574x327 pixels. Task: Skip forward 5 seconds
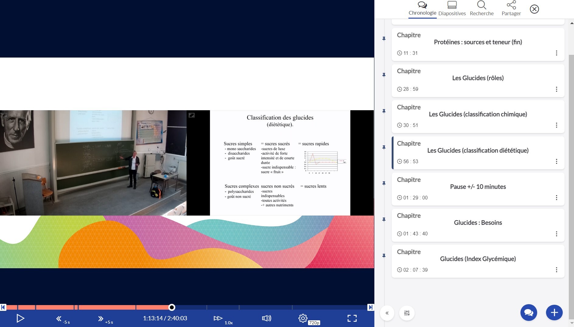(105, 319)
